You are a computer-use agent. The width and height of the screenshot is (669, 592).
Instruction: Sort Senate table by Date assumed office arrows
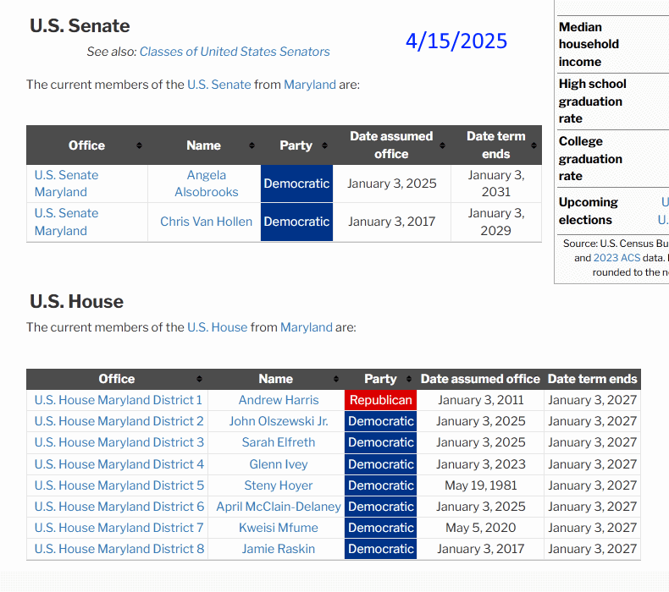pos(442,145)
